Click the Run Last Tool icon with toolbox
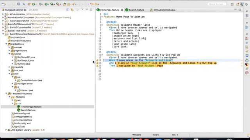 click(x=52, y=4)
